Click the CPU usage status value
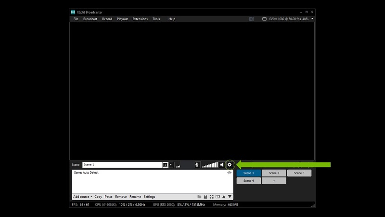 pos(132,204)
